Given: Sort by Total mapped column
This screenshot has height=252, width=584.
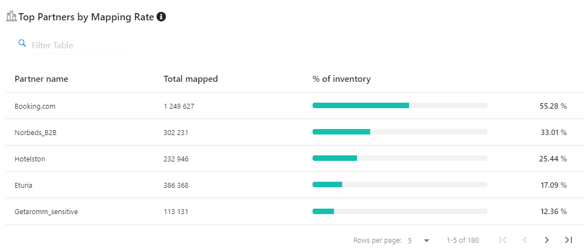Looking at the screenshot, I should point(190,79).
